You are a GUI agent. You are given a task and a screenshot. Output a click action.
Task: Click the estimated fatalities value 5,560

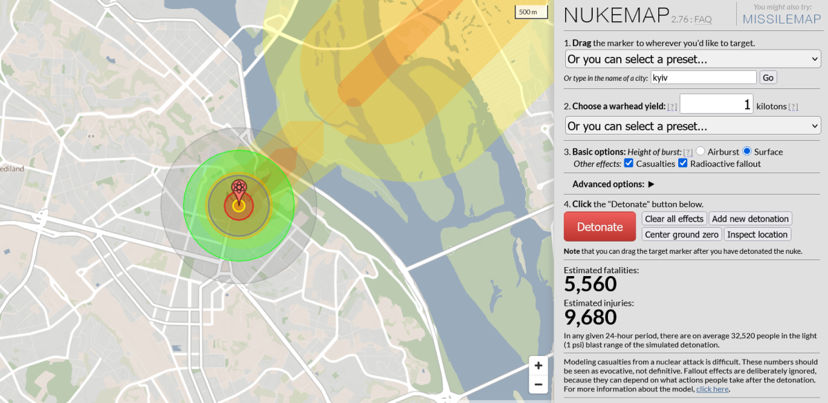pyautogui.click(x=591, y=284)
